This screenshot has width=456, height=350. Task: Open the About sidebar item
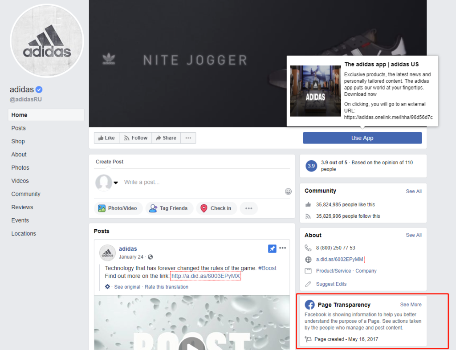19,155
